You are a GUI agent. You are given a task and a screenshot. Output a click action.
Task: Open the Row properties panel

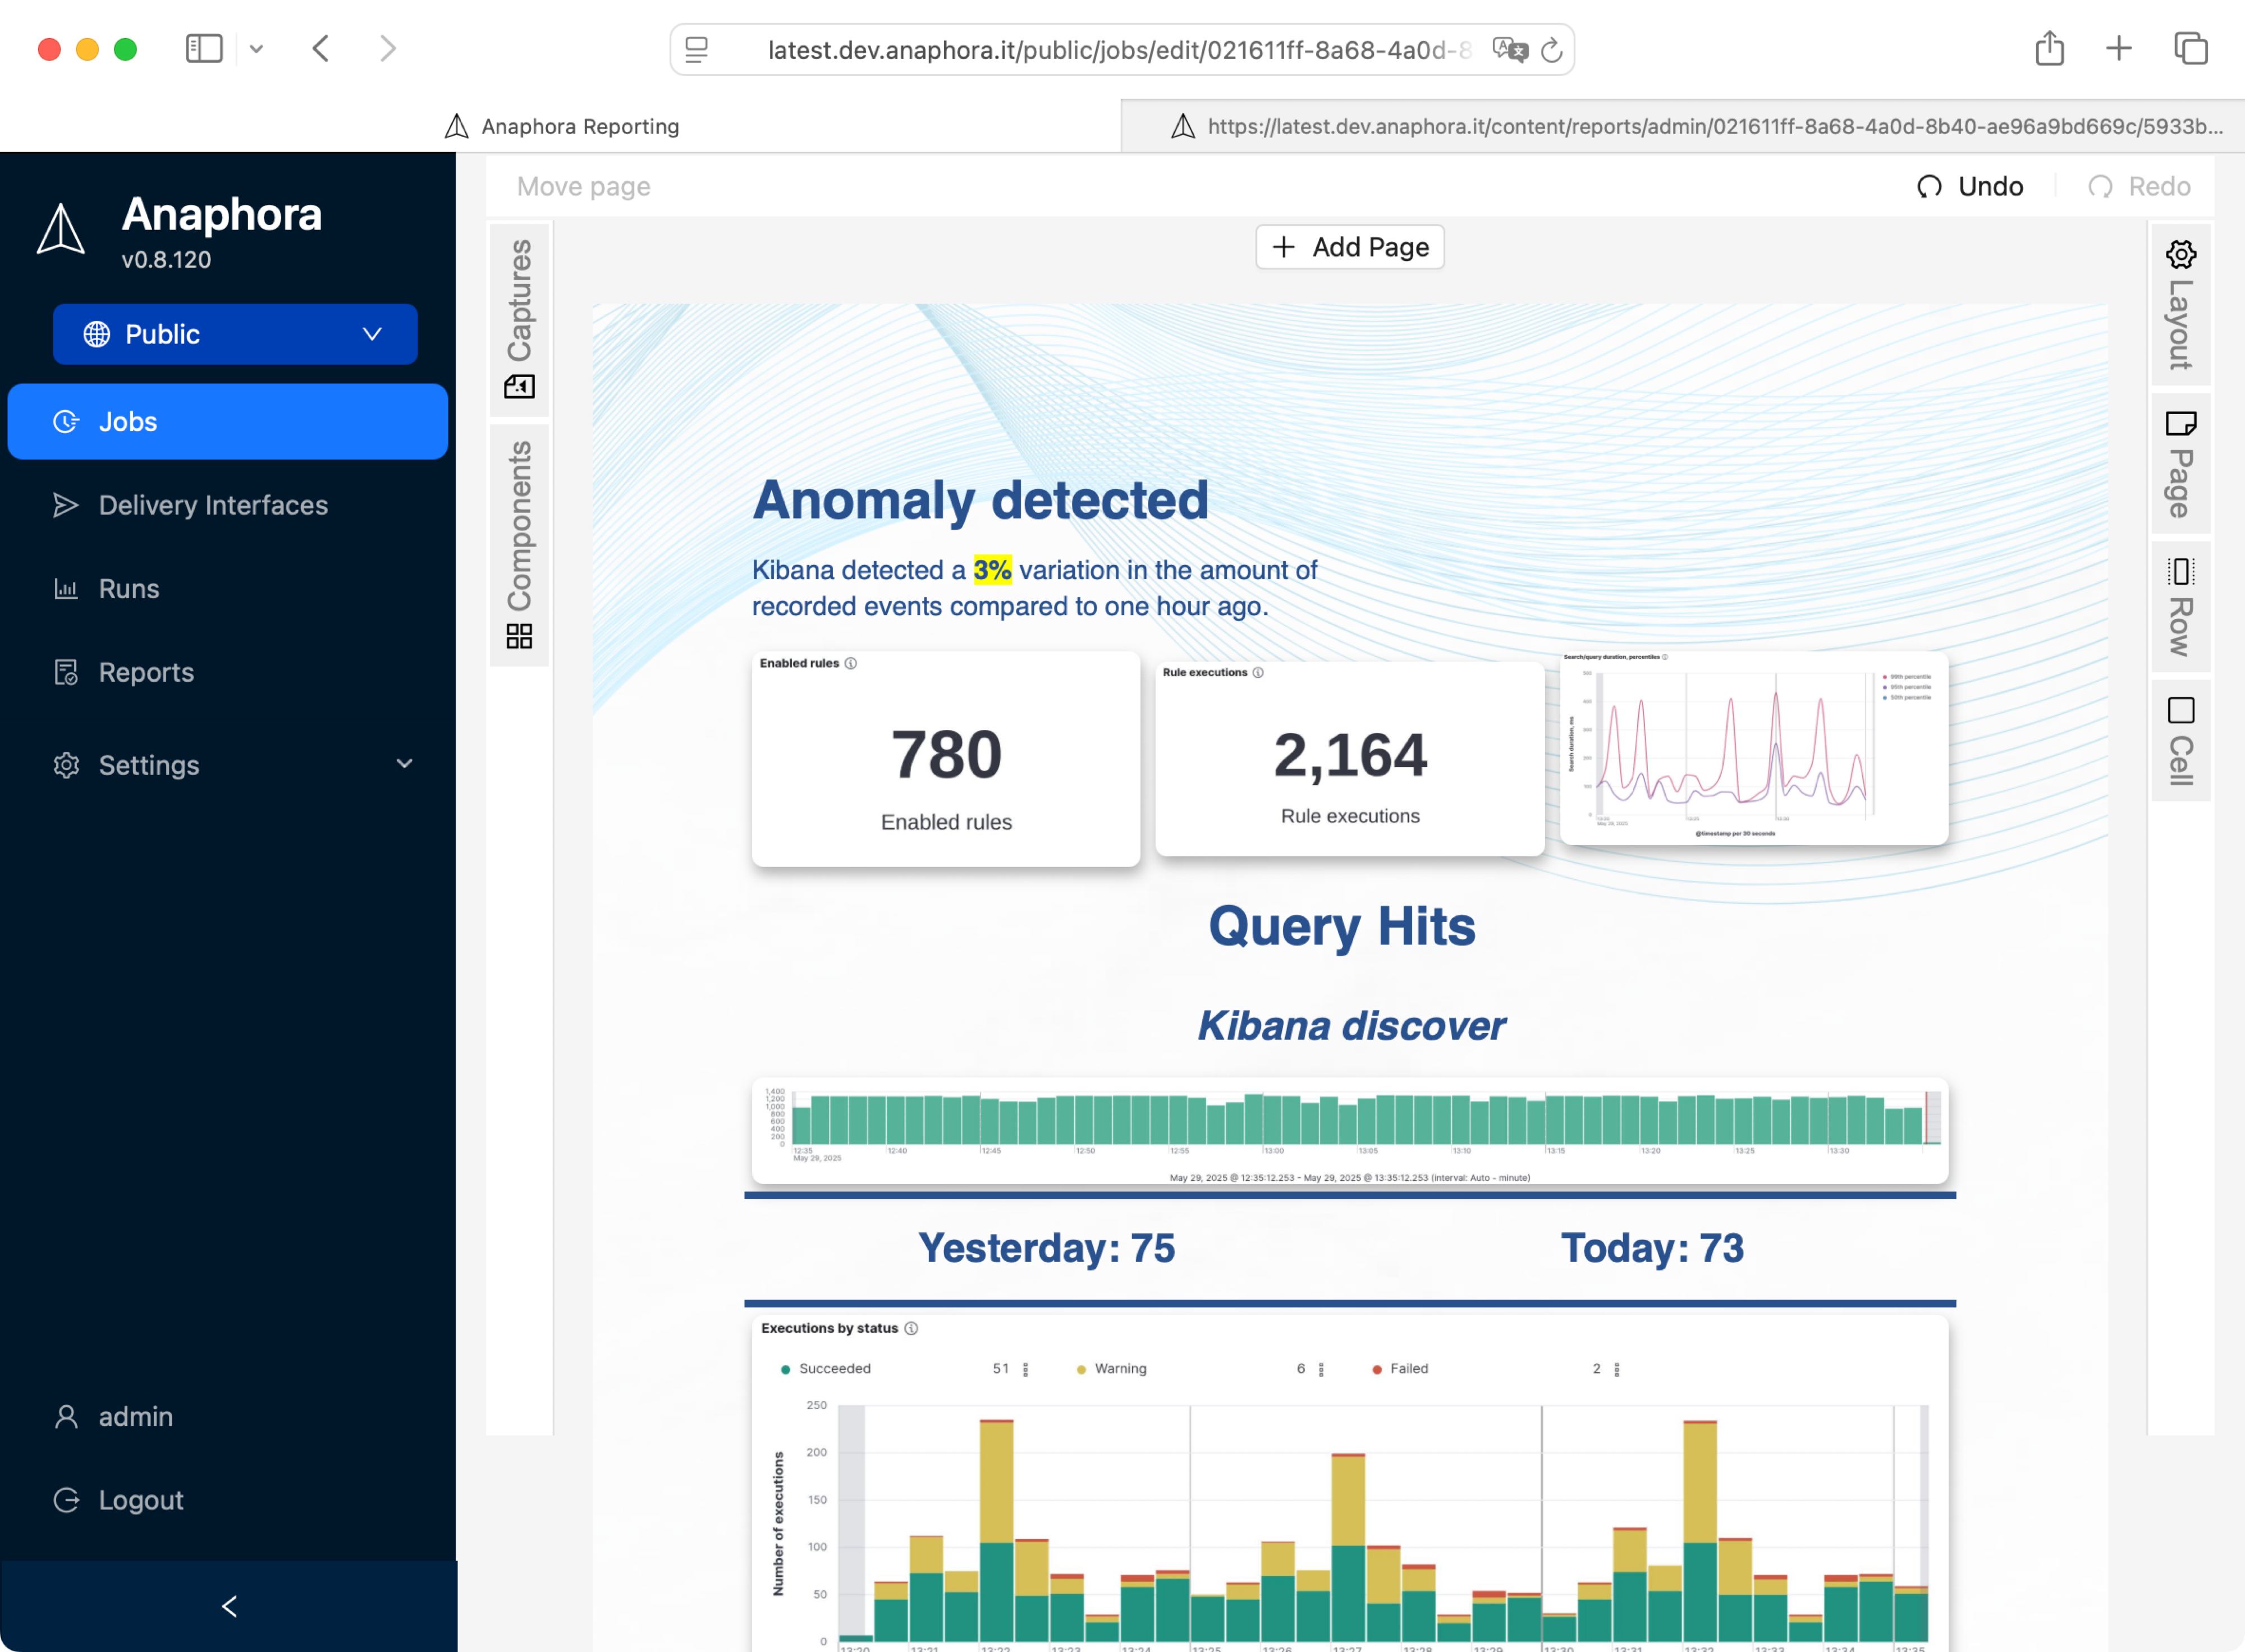pyautogui.click(x=2180, y=606)
